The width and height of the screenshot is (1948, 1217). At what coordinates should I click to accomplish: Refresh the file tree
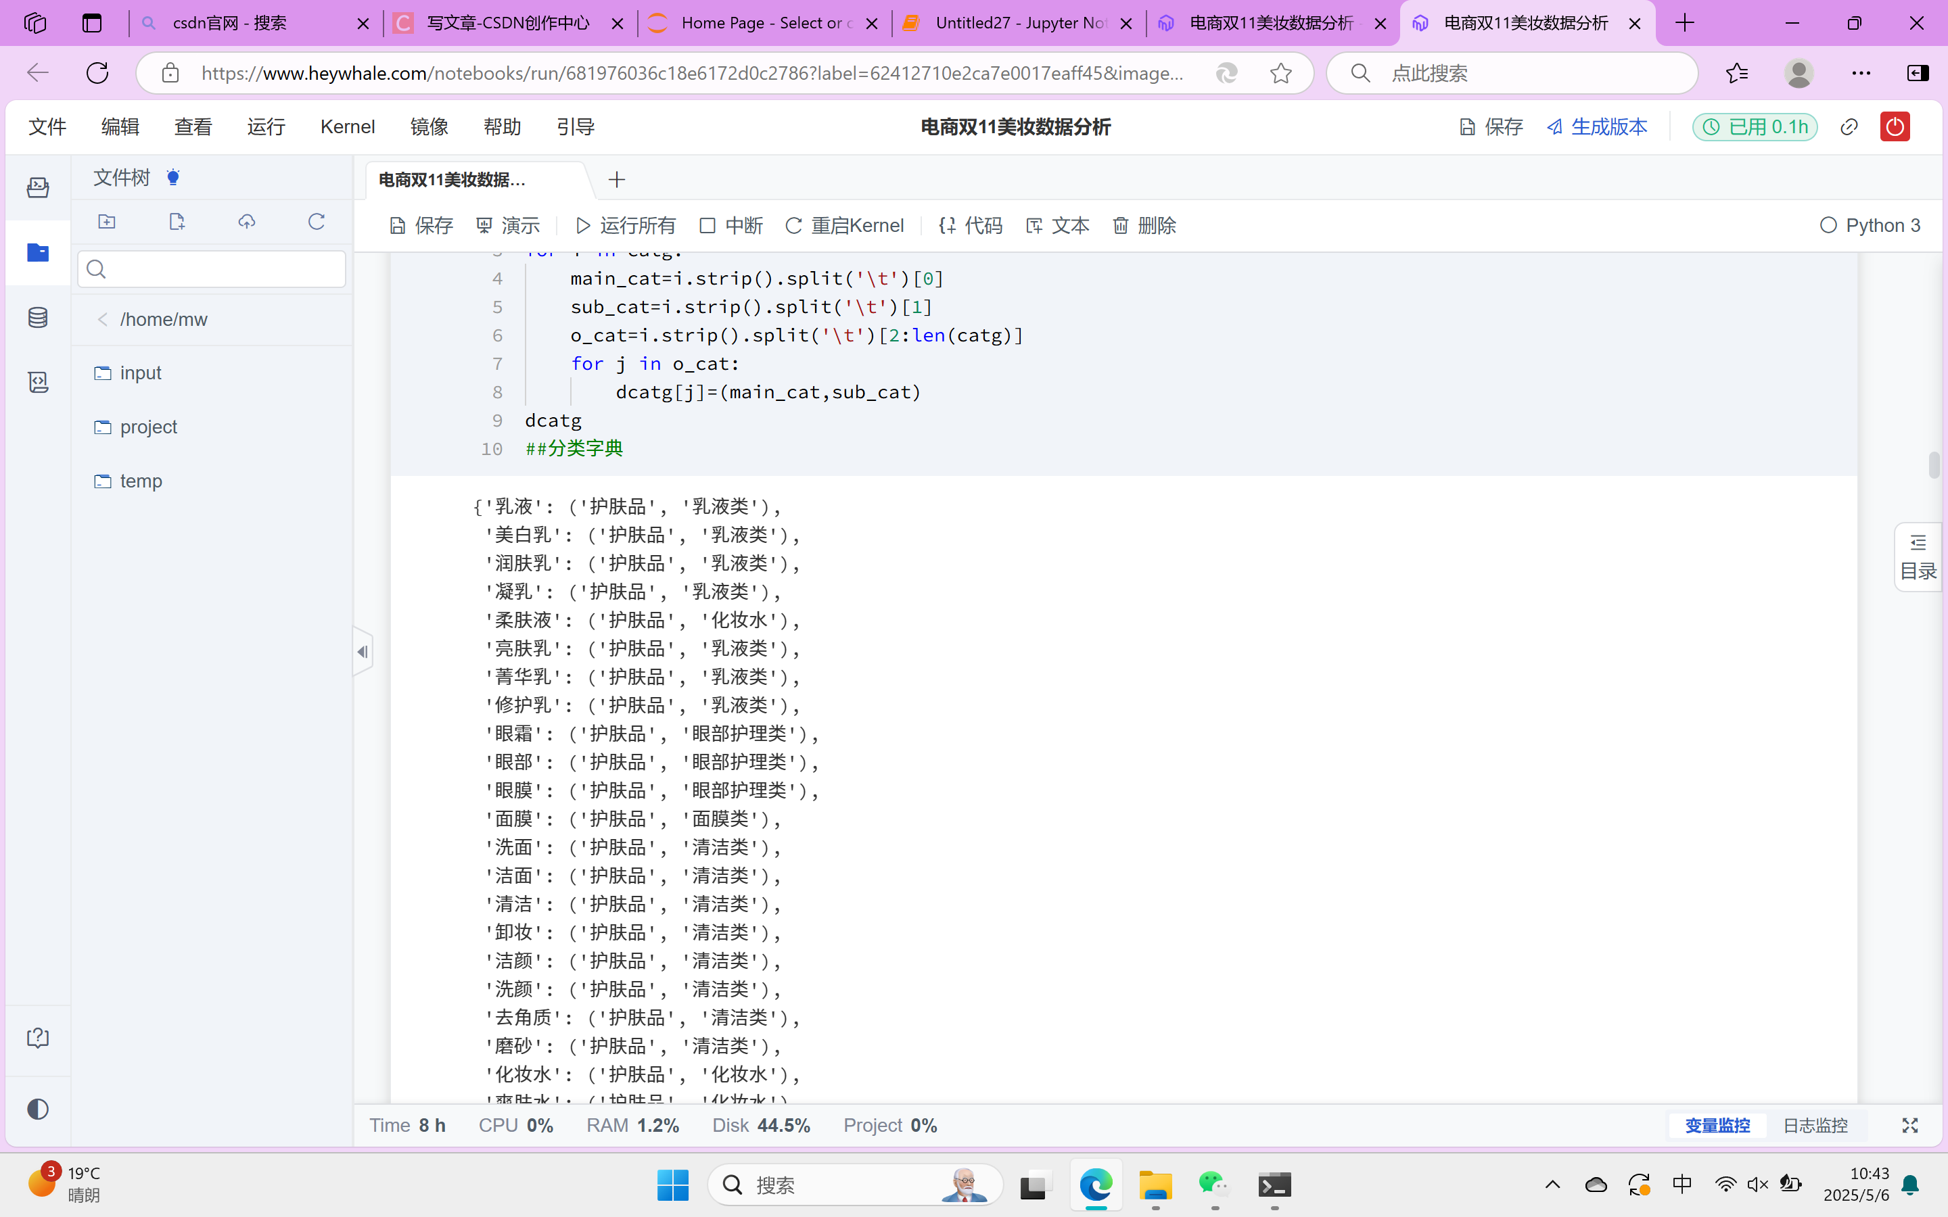pos(317,221)
